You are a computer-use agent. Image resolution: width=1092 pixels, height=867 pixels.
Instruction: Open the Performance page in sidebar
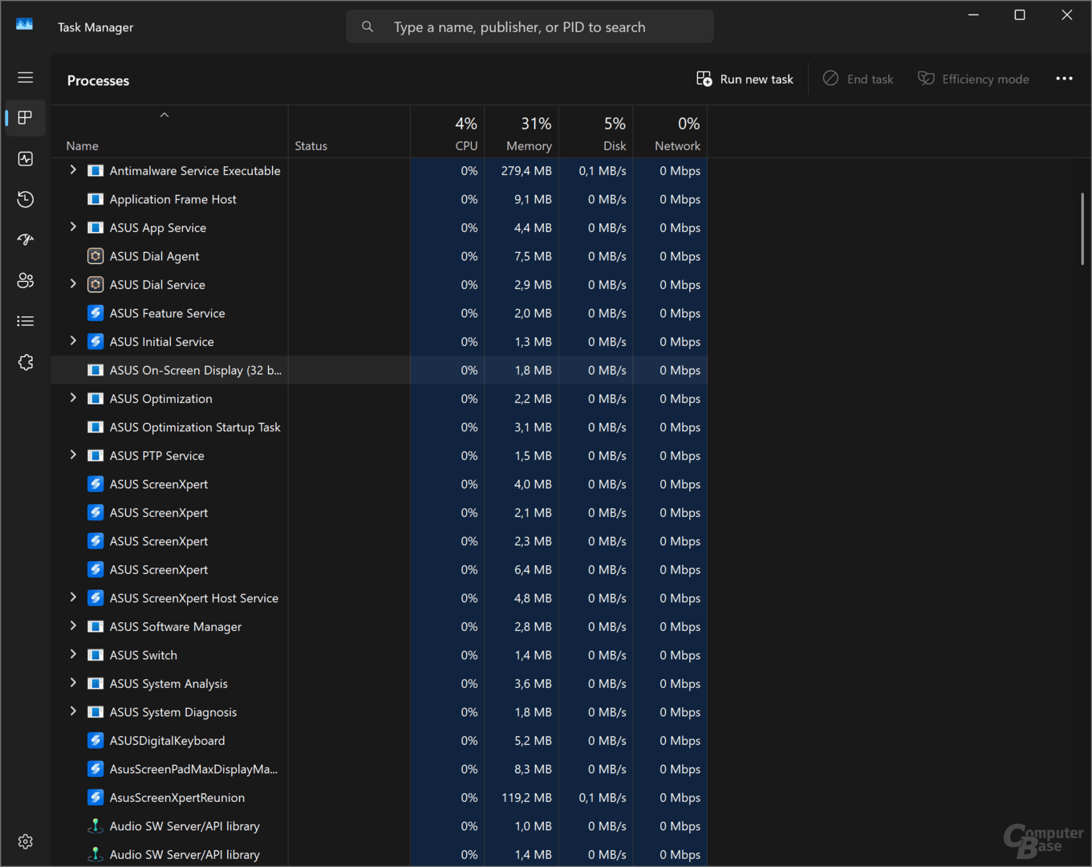click(26, 159)
